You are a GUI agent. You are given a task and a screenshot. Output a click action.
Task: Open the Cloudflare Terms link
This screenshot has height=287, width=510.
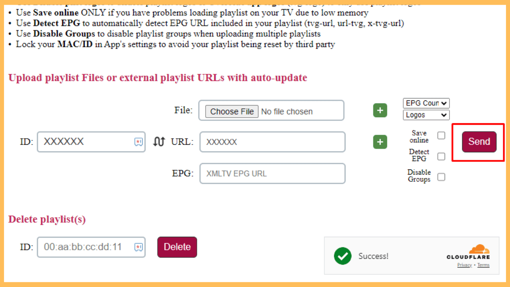point(483,265)
